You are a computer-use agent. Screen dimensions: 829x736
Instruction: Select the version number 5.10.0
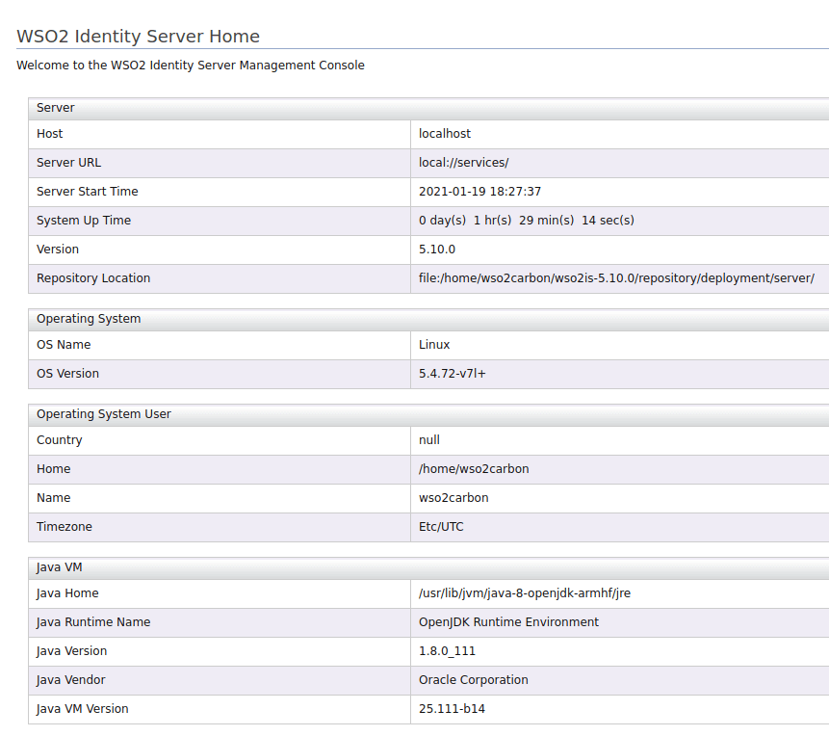(437, 250)
